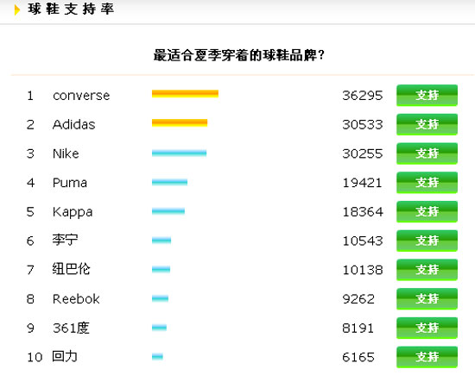
Task: Click the 支持 button for 回力
Action: (427, 357)
